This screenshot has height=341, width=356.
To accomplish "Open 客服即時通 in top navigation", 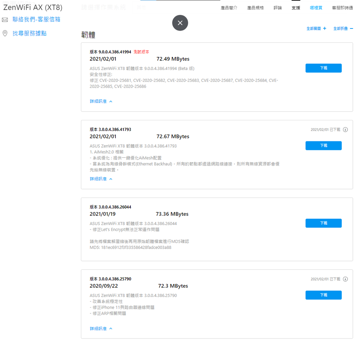I will coord(342,8).
